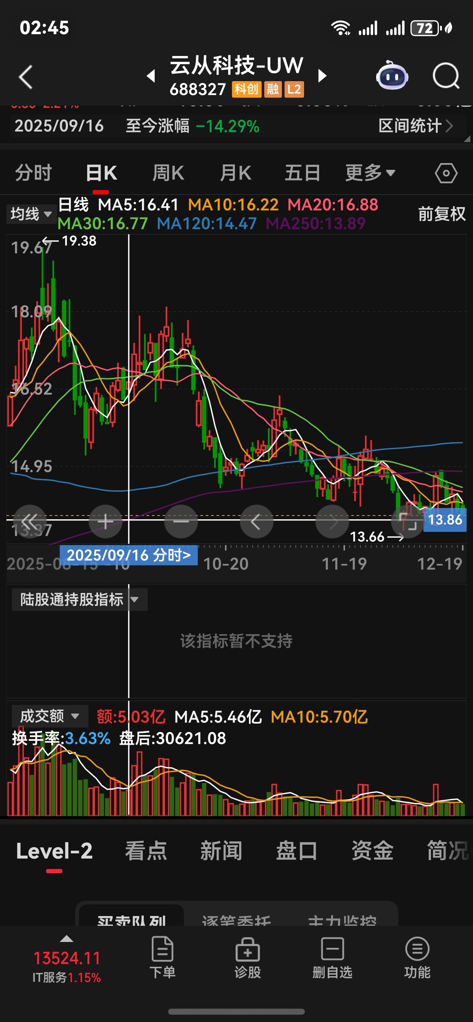Switch to the 资金 capital tab
Screen dimensions: 473x1022
point(372,851)
